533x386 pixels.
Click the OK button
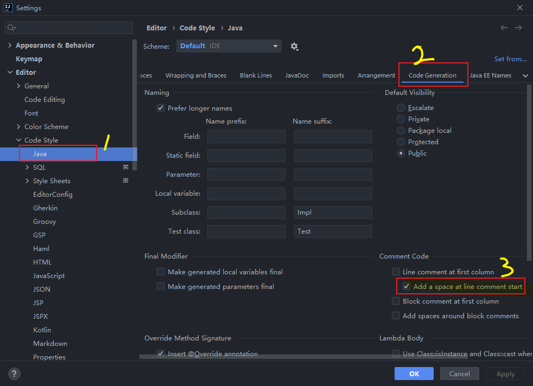coord(414,374)
